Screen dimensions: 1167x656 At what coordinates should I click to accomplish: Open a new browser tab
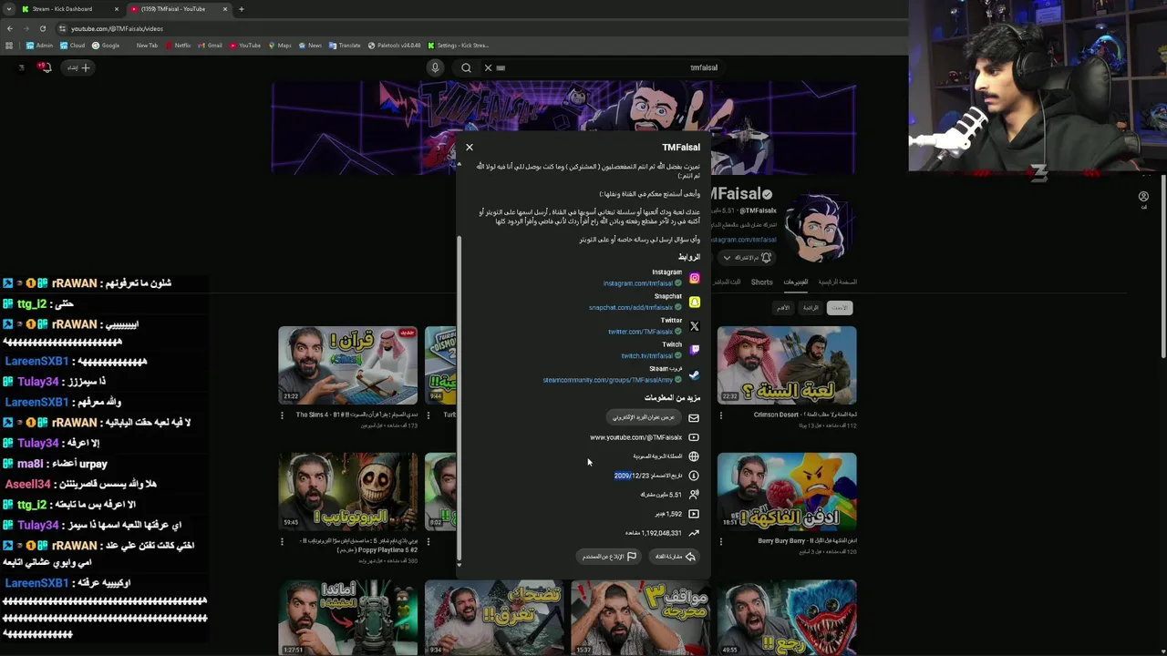pyautogui.click(x=241, y=9)
